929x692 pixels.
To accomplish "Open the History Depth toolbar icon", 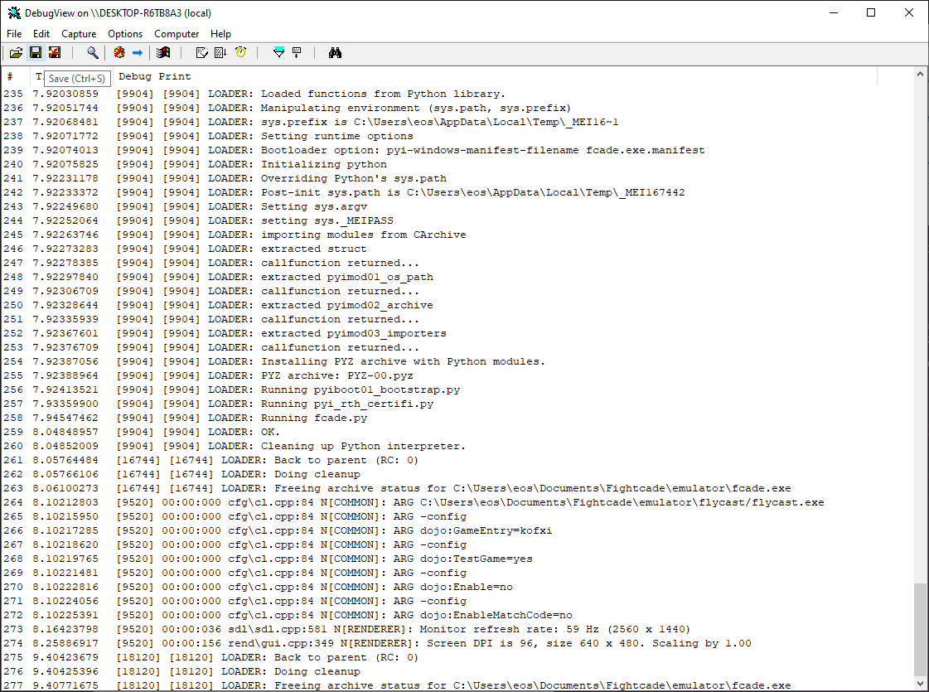I will point(297,53).
